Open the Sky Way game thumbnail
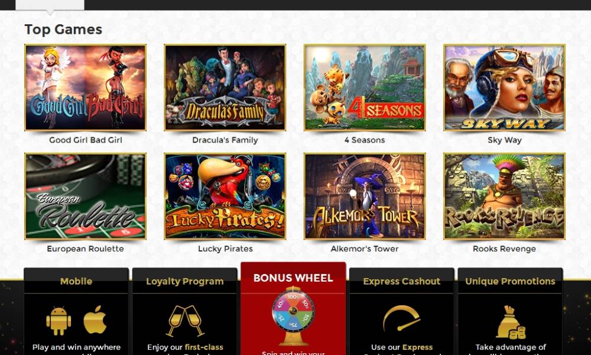Image resolution: width=591 pixels, height=355 pixels. 504,88
